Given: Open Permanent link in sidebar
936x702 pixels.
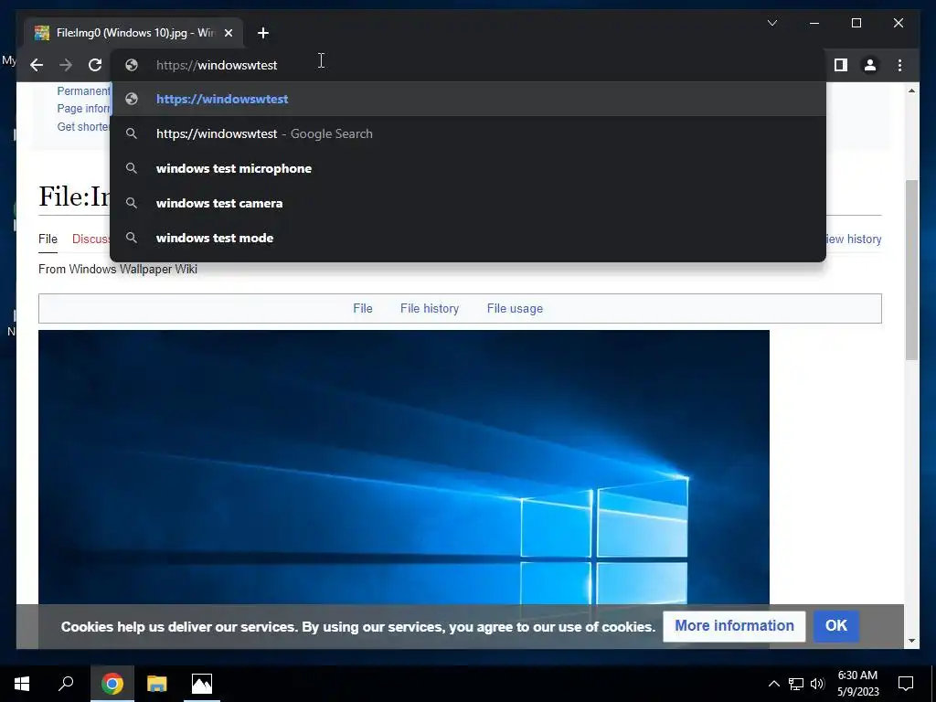Looking at the screenshot, I should pos(83,91).
